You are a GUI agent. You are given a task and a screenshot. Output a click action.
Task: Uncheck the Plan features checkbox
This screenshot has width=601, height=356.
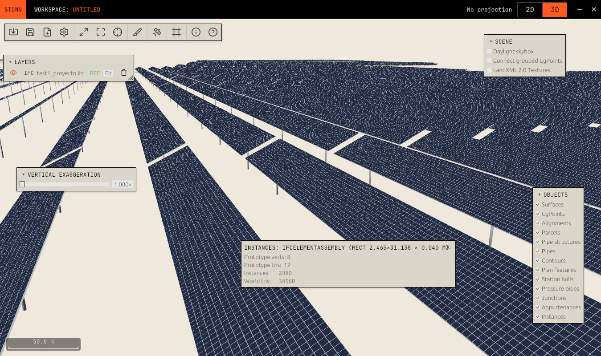click(538, 270)
